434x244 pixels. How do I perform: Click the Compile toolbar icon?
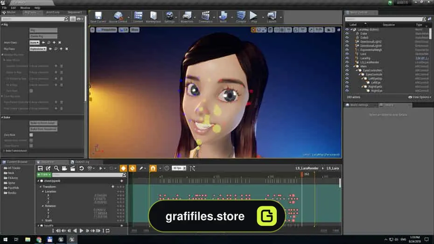point(241,17)
